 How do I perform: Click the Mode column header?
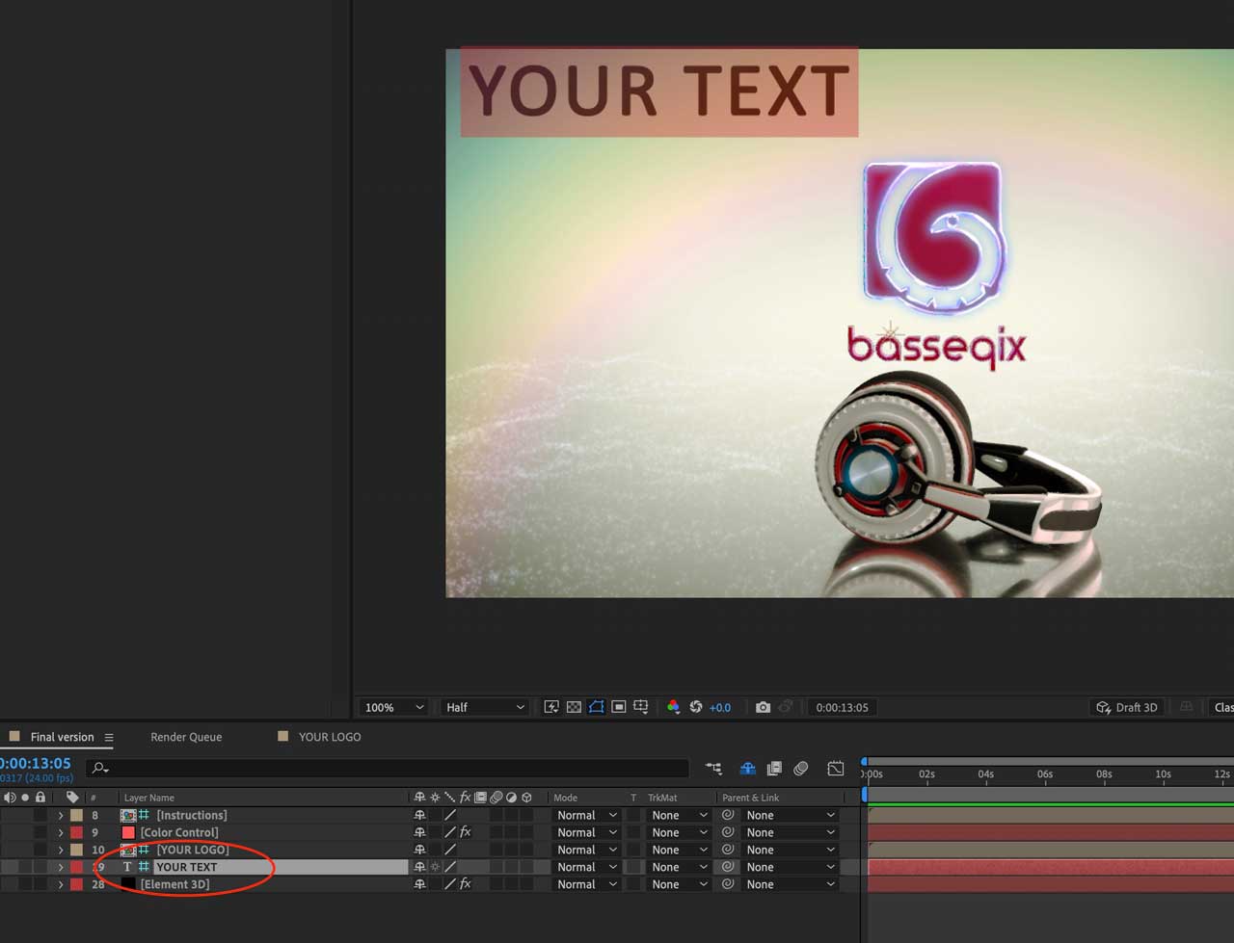(x=566, y=798)
